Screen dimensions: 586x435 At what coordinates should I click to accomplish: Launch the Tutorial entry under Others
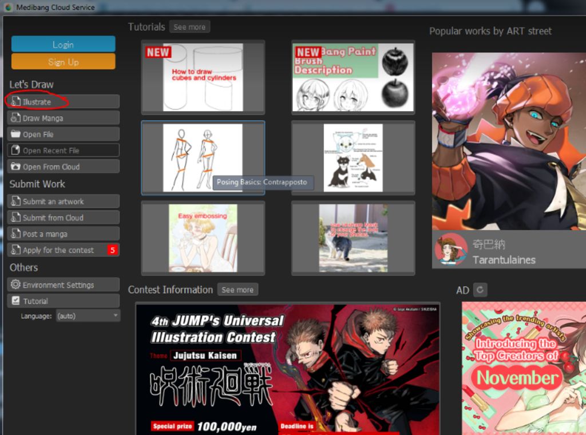63,300
